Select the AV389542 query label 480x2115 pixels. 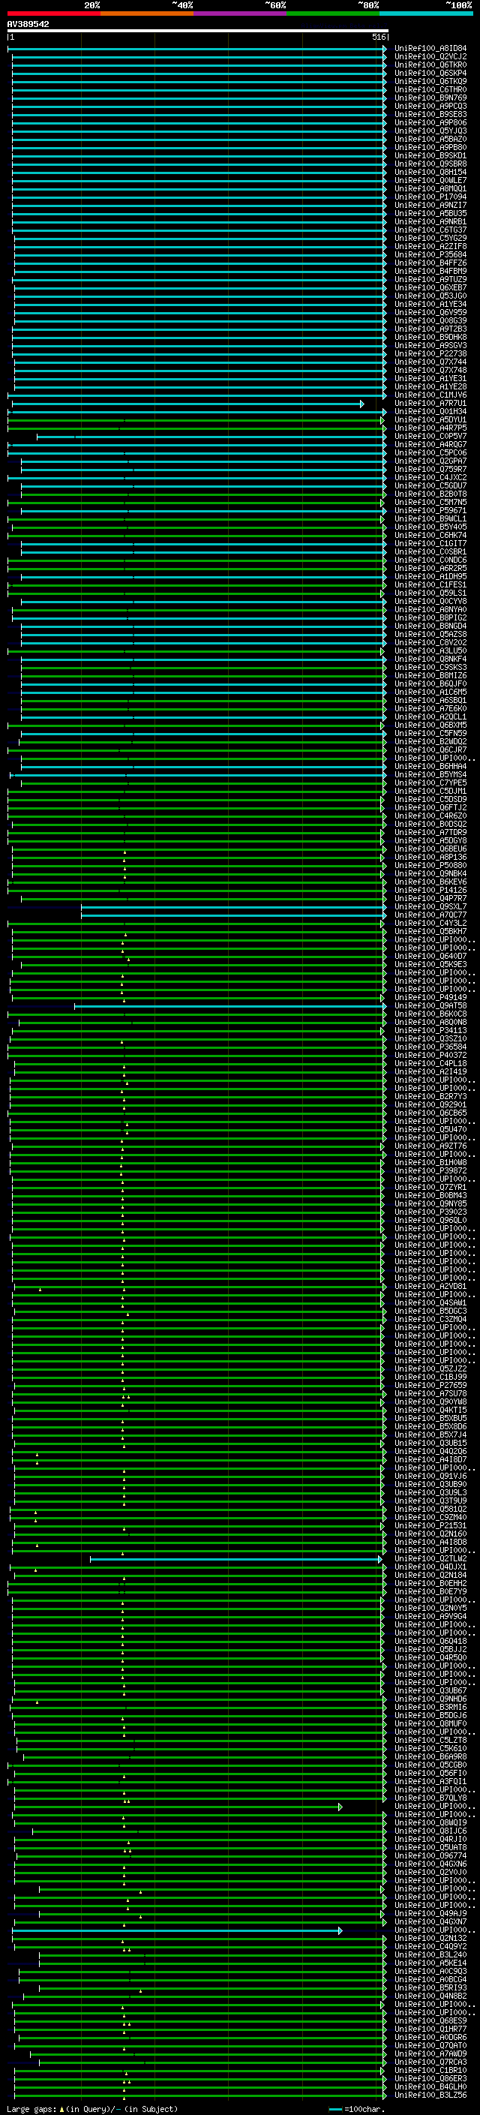[x=28, y=24]
